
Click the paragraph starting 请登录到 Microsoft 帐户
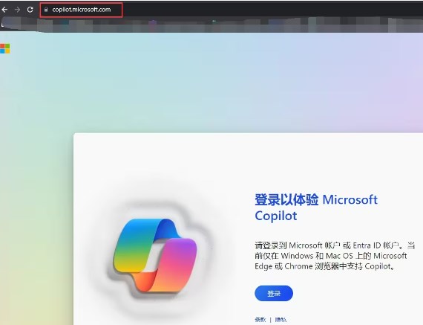coord(335,256)
